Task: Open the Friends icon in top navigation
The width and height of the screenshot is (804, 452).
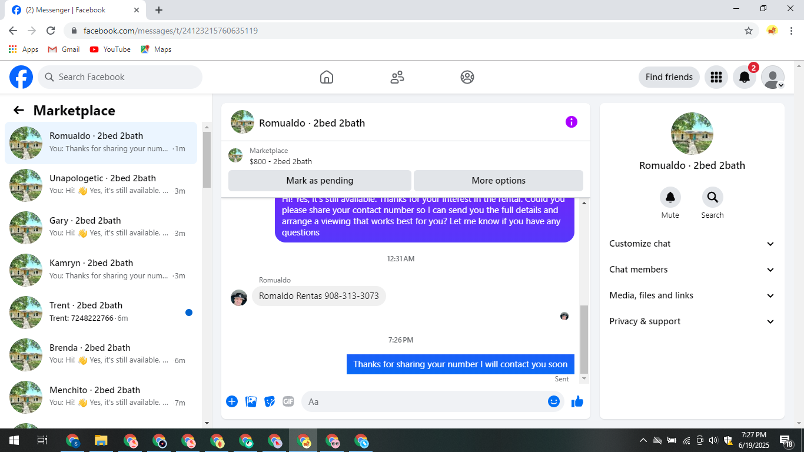Action: coord(397,77)
